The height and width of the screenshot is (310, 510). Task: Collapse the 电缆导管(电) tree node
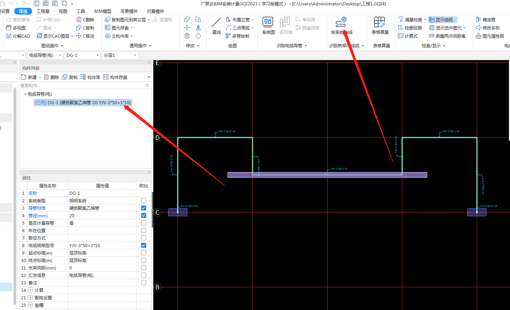point(25,94)
